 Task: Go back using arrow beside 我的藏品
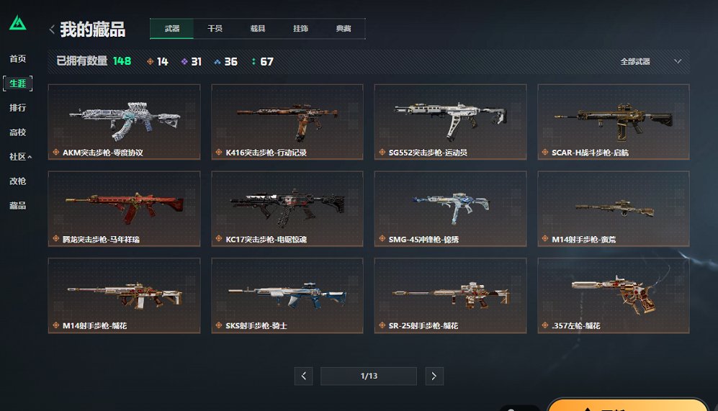tap(52, 30)
